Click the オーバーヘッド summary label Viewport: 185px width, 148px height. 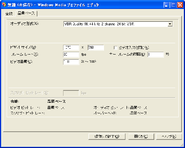coord(105,113)
